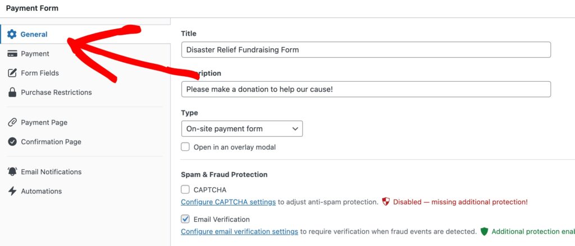Click the Purchase Restrictions lock icon
Viewport: 575px width, 246px height.
pos(12,92)
